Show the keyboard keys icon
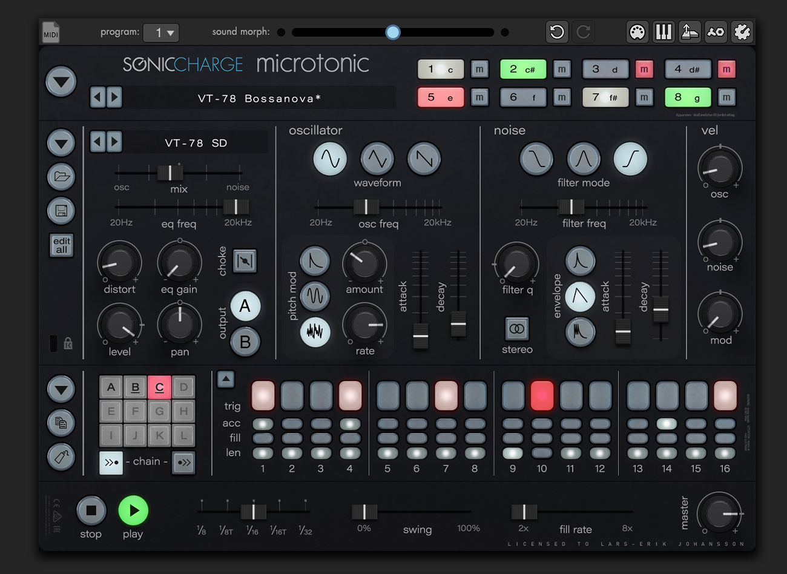787x574 pixels. (664, 31)
